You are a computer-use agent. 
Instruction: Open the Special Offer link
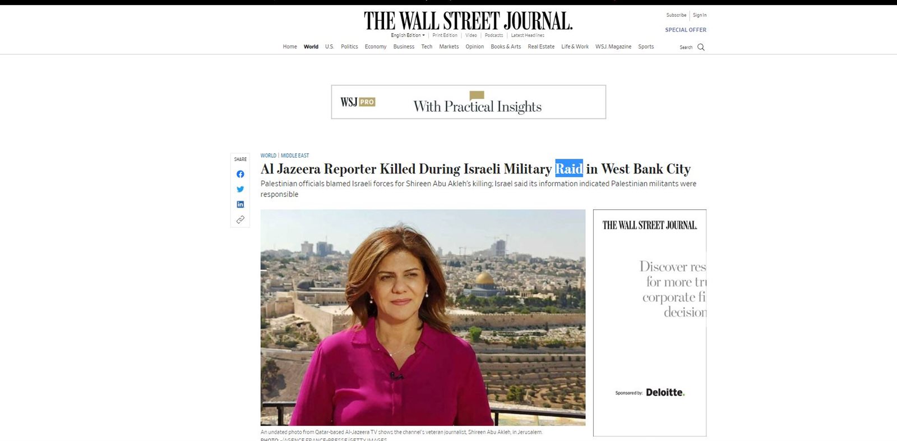coord(685,30)
